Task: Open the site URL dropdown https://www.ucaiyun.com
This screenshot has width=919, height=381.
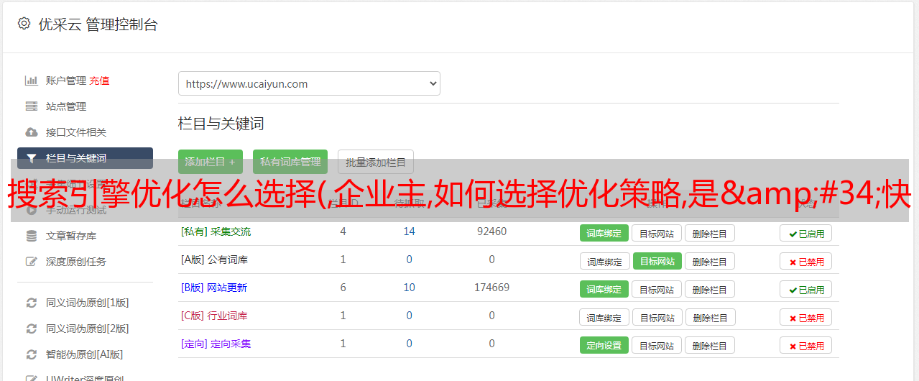Action: pyautogui.click(x=309, y=83)
